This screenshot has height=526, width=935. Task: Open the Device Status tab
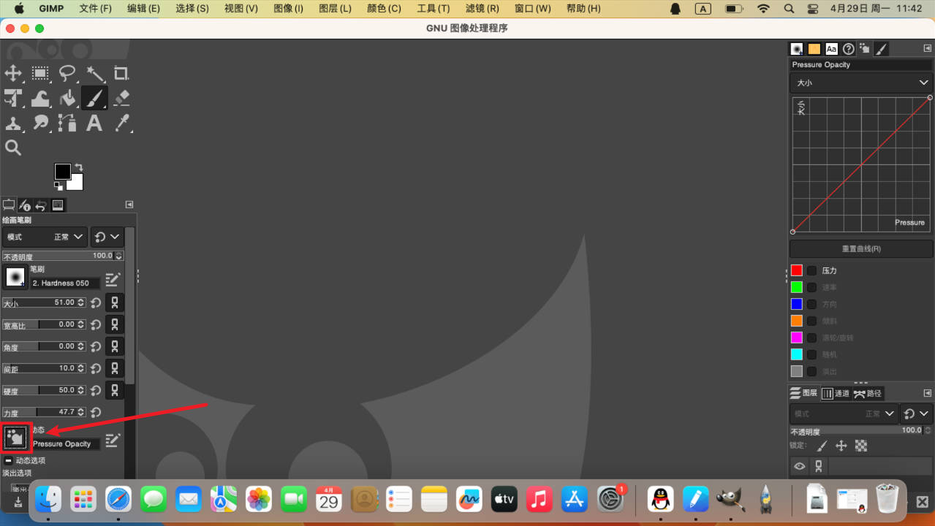tap(25, 205)
